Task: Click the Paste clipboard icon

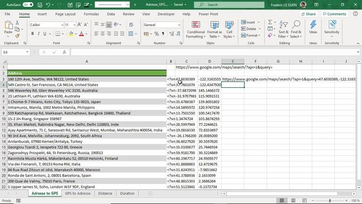Action: 8,25
